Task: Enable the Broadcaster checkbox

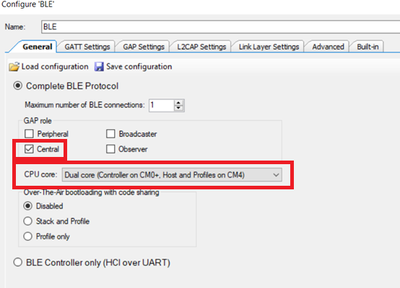Action: pos(110,134)
